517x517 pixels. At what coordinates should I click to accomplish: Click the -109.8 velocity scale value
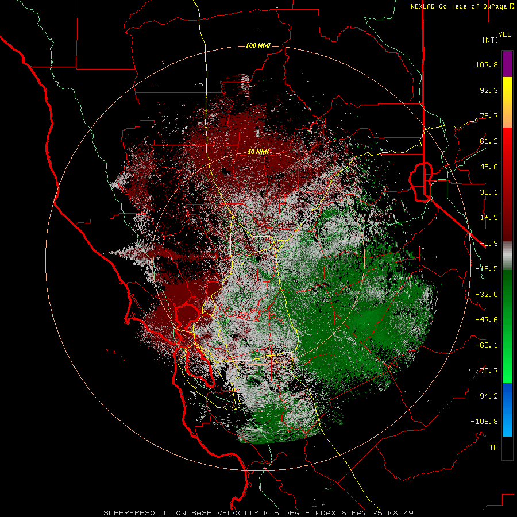484,422
